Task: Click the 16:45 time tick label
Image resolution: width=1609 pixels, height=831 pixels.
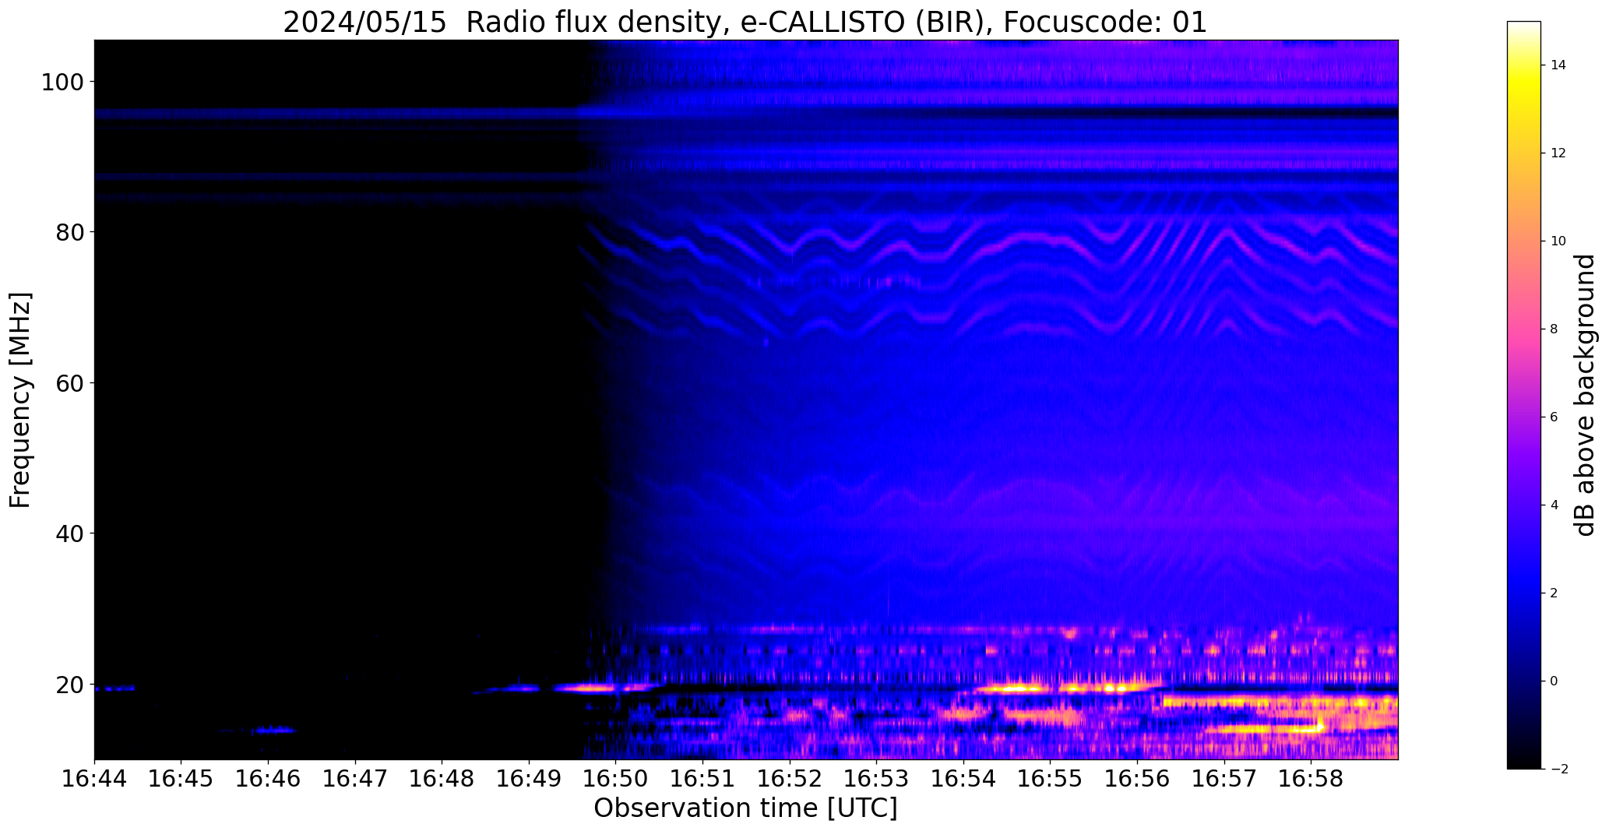Action: [181, 778]
